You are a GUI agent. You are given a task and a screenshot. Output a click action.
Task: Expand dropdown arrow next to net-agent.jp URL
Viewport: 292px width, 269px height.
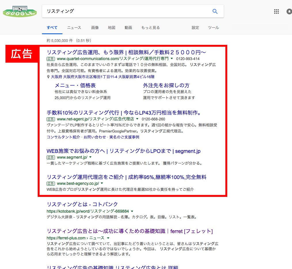tap(137, 119)
